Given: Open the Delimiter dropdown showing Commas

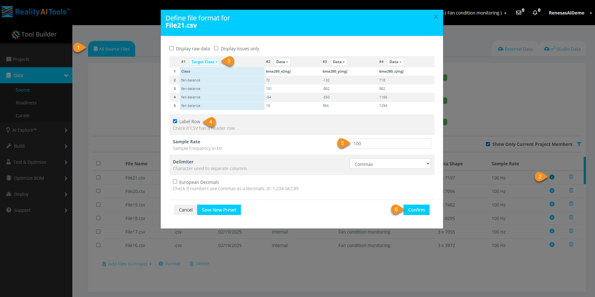Looking at the screenshot, I should pyautogui.click(x=390, y=164).
